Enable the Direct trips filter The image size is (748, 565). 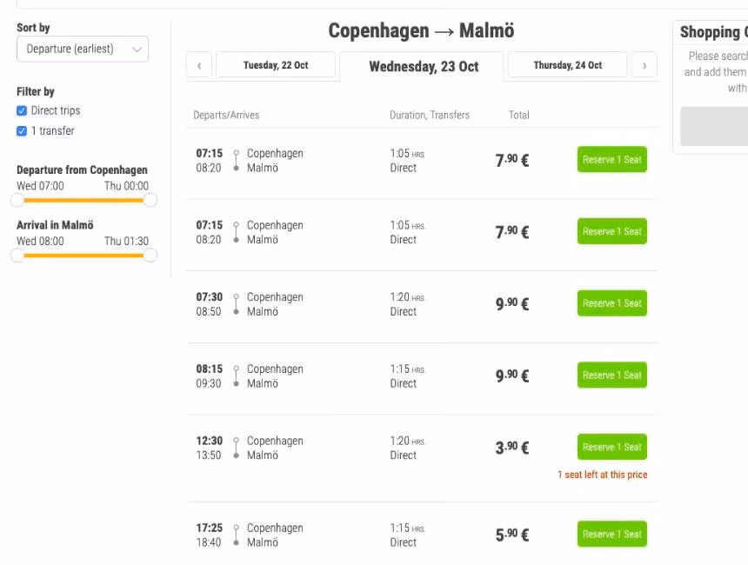[x=21, y=110]
